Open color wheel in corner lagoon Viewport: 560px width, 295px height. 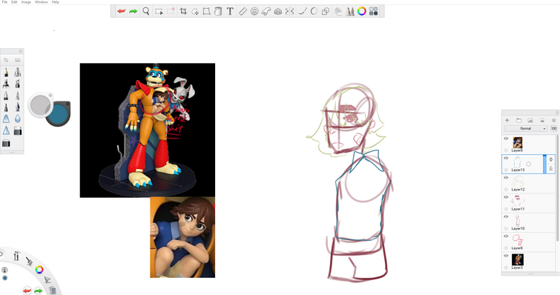[39, 270]
